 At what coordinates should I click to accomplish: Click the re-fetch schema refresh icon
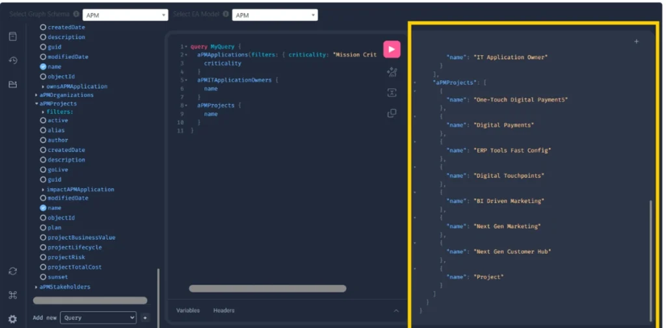pyautogui.click(x=13, y=271)
